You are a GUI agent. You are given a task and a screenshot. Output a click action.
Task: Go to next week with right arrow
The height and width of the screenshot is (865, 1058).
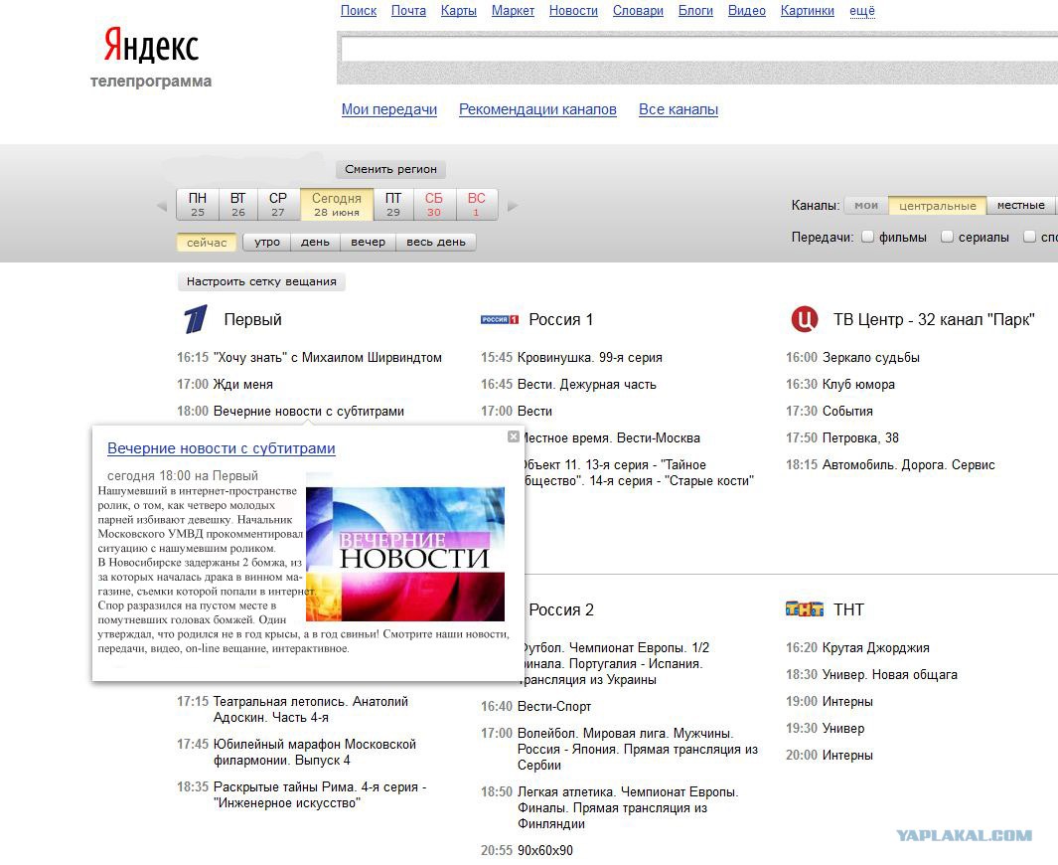pyautogui.click(x=513, y=206)
